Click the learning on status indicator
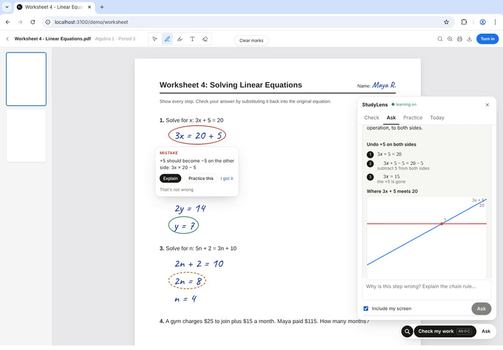 click(x=404, y=104)
